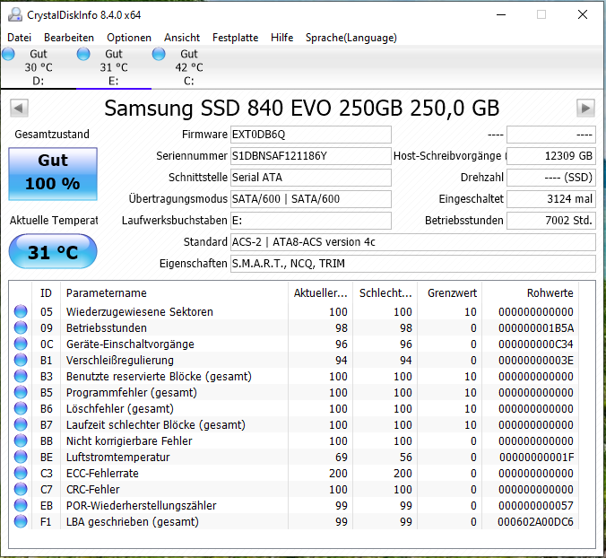Click status orb of row 09 Betriebsstunden
The height and width of the screenshot is (558, 606).
[x=21, y=327]
